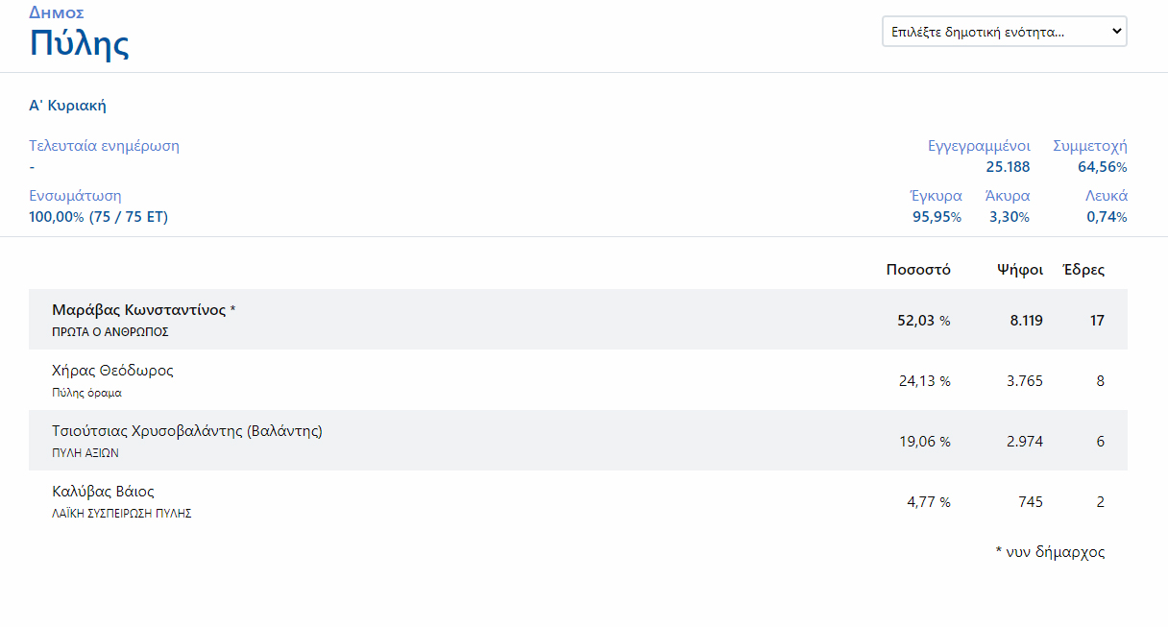1168x627 pixels.
Task: Click the Έγκυρα percentage 95,95%
Action: pos(937,217)
